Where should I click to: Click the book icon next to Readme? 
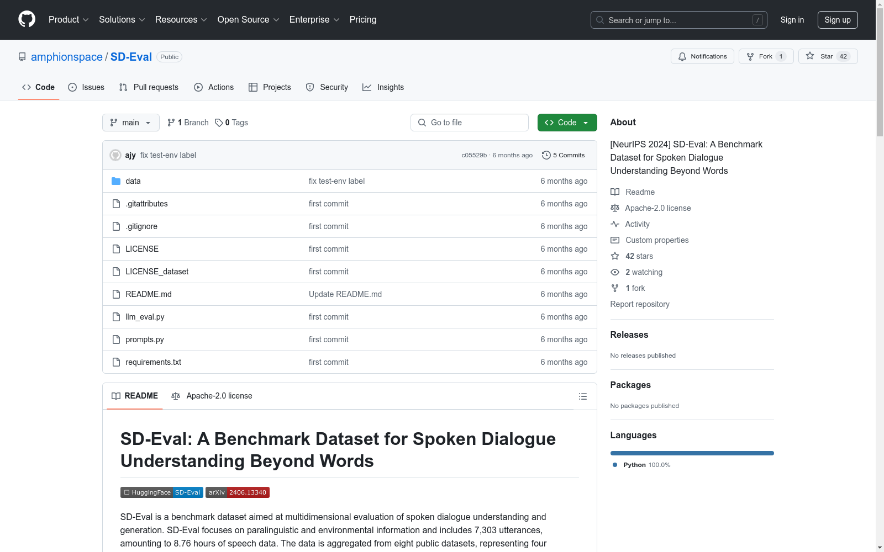click(615, 192)
